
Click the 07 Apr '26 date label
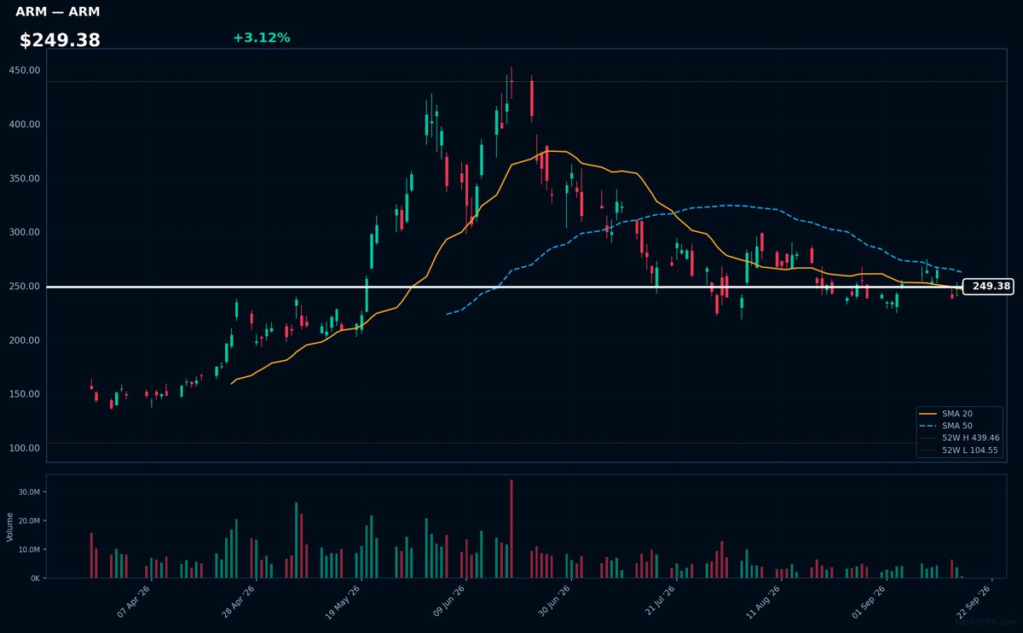coord(135,601)
